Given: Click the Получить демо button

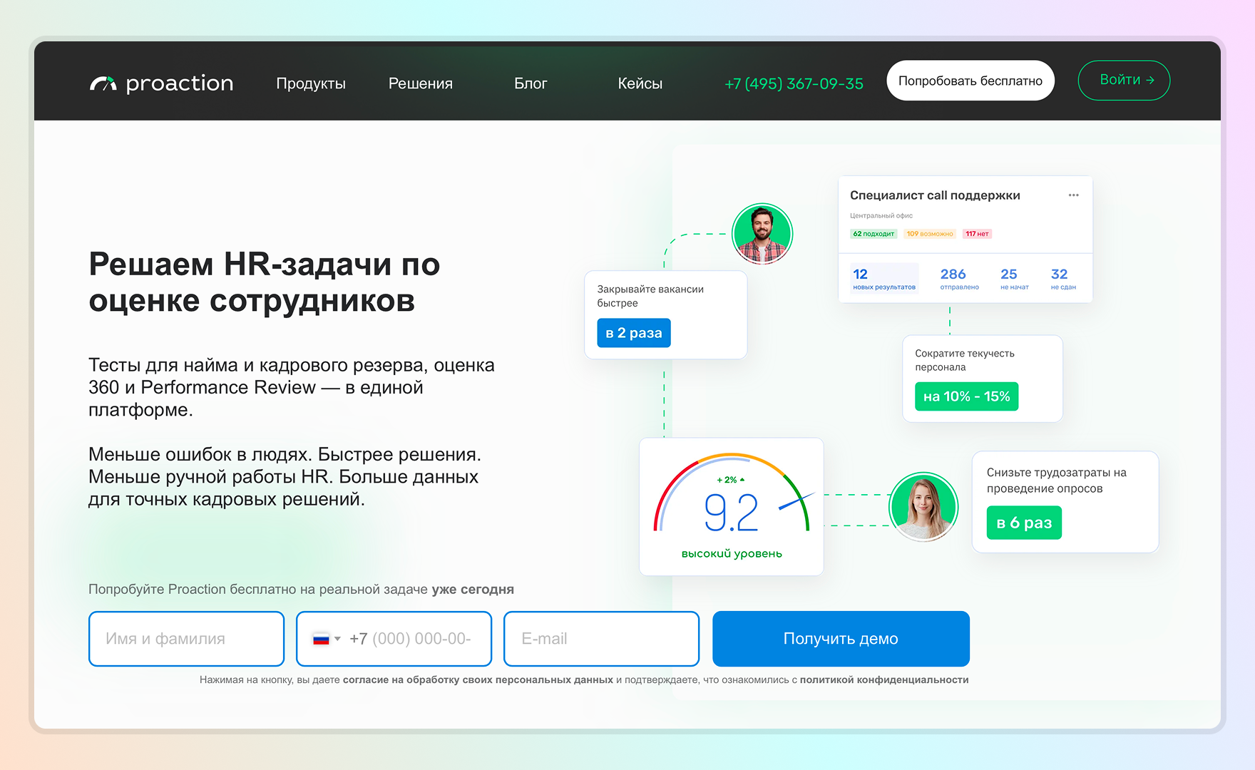Looking at the screenshot, I should tap(841, 639).
